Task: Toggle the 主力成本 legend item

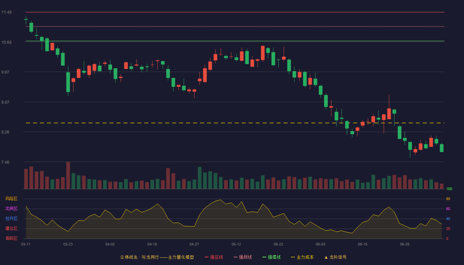Action: (302, 257)
